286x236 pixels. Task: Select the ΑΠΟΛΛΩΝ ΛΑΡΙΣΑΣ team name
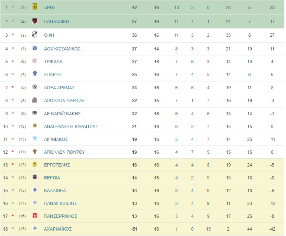click(x=64, y=100)
